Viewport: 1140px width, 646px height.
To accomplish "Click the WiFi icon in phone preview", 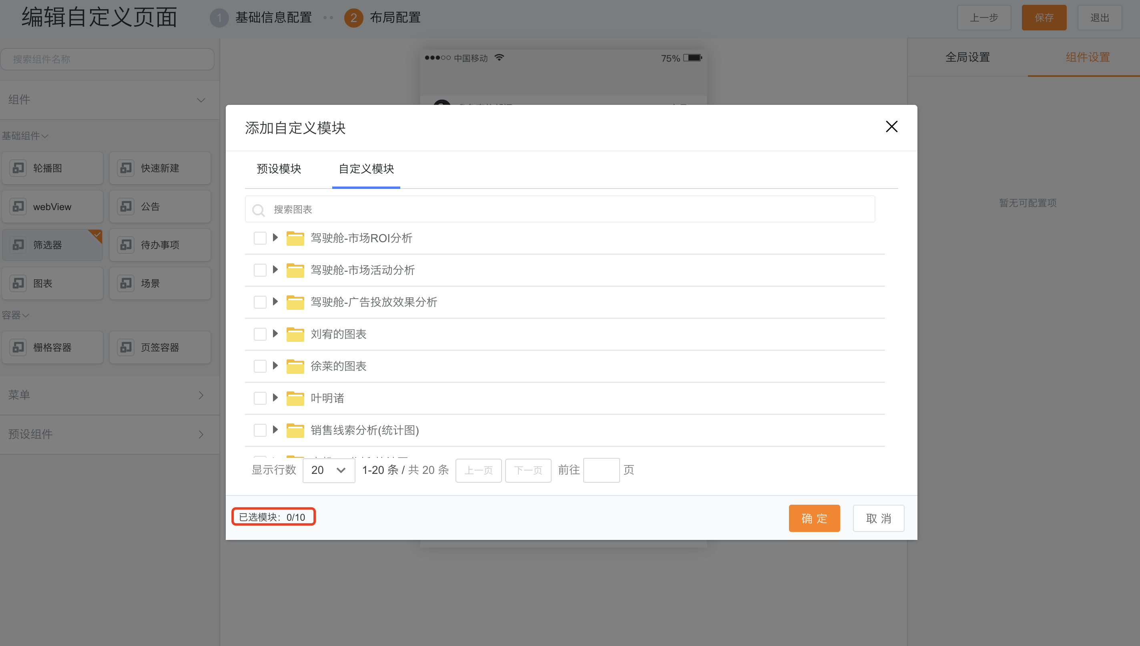I will click(500, 58).
